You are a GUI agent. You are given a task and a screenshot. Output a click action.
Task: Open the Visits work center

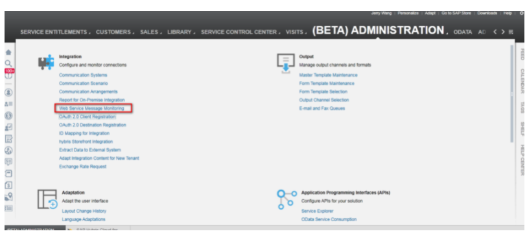coord(294,32)
